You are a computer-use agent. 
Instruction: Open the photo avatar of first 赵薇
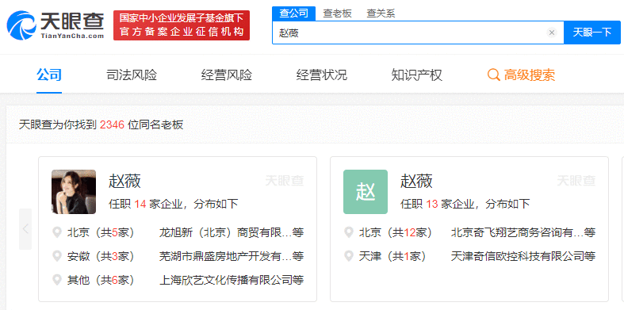(x=74, y=192)
